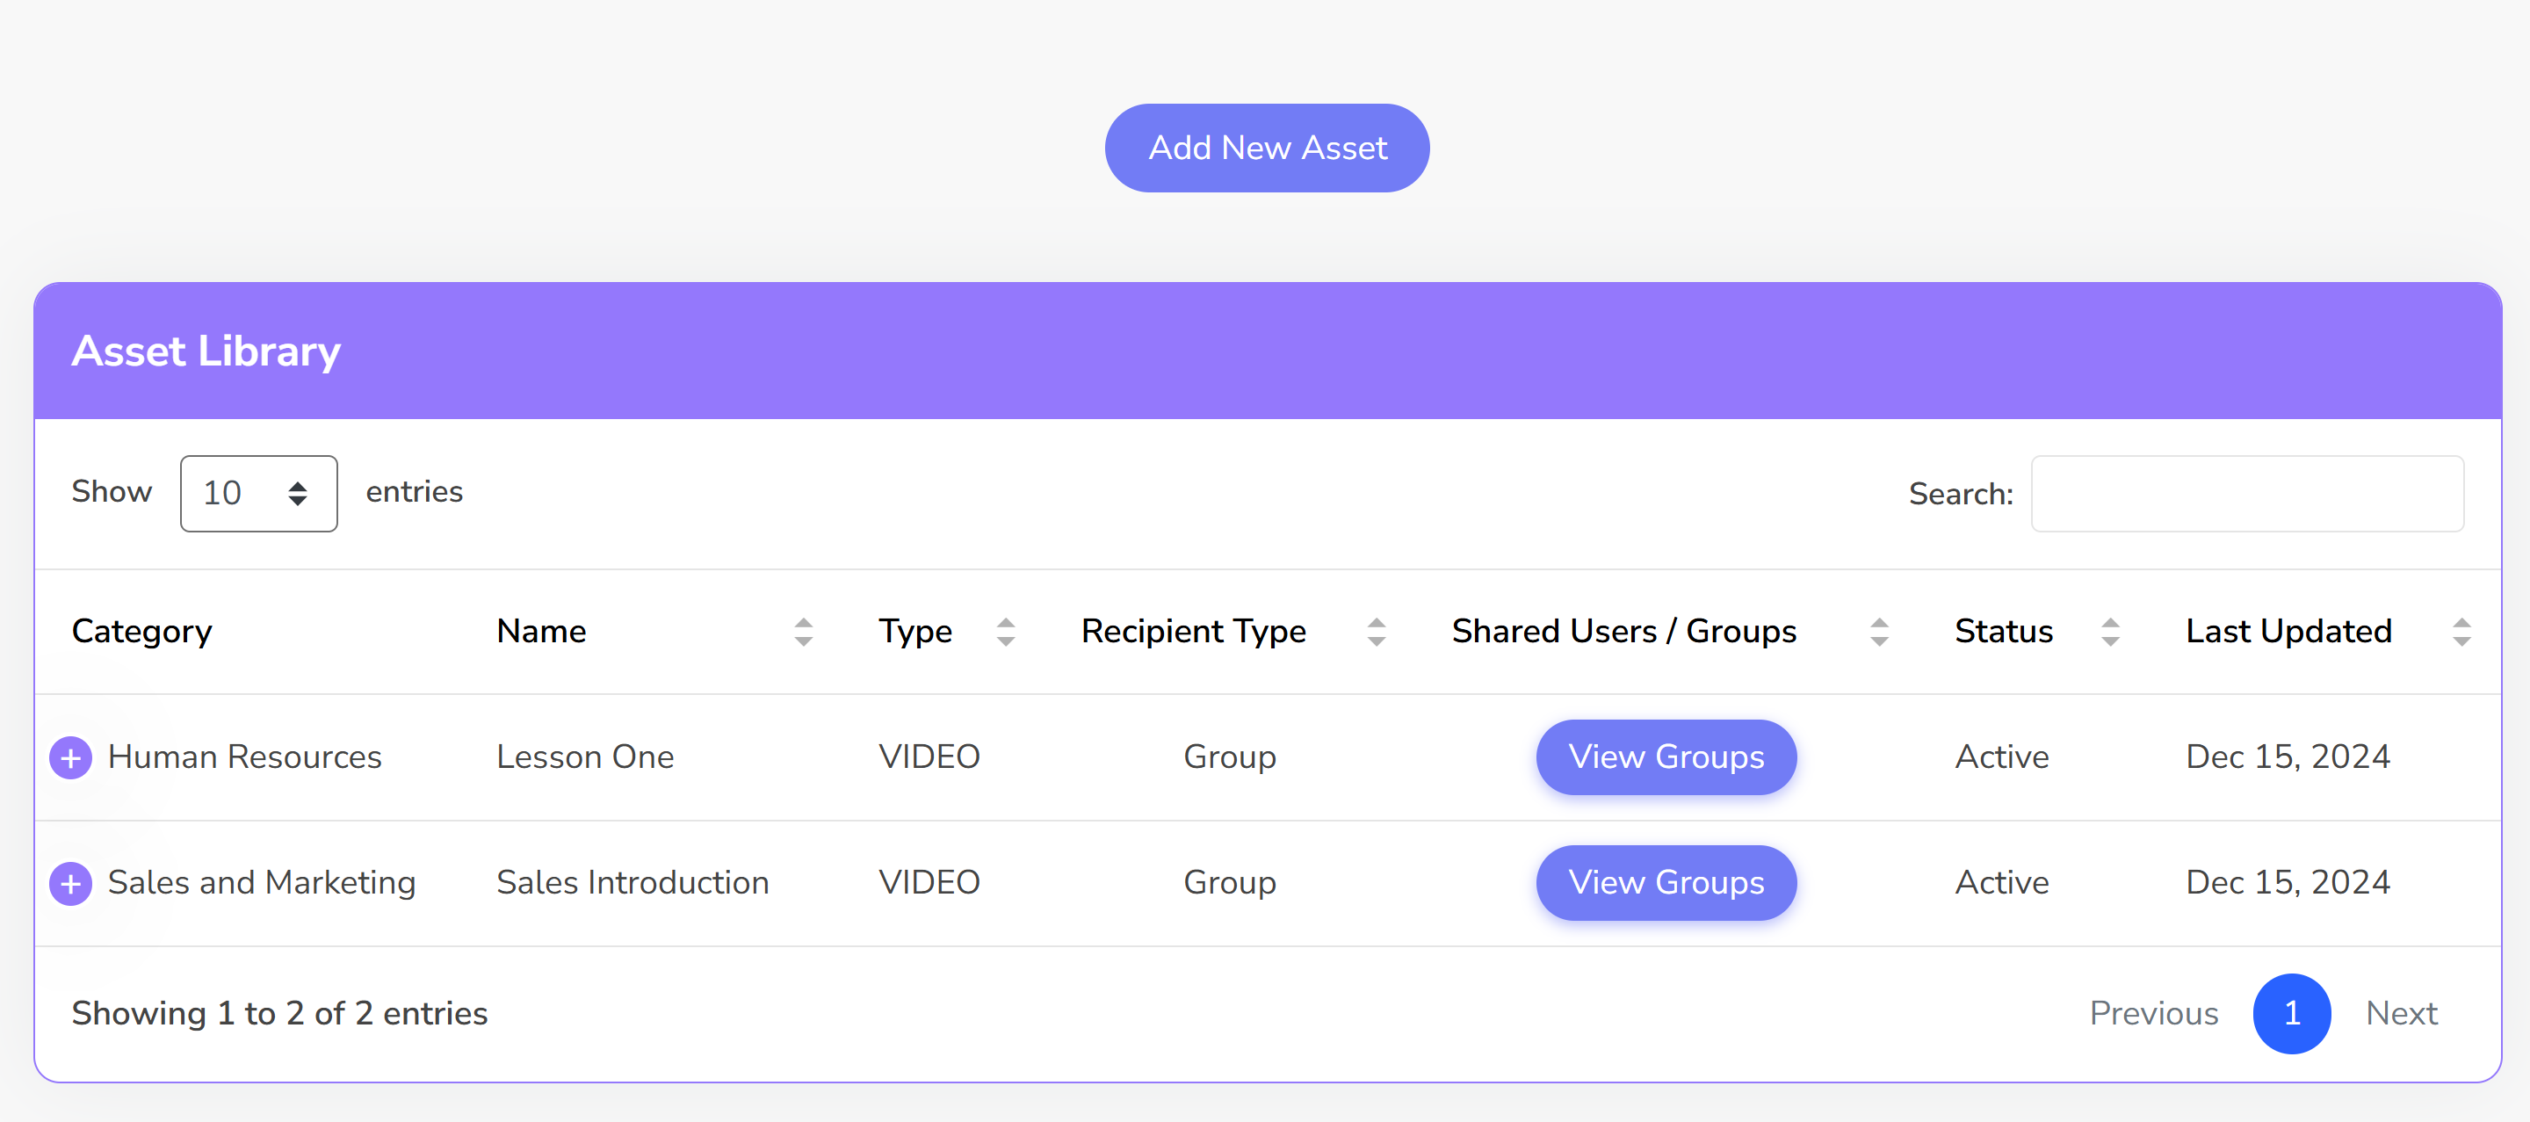
Task: Expand the Sales and Marketing row plus icon
Action: [70, 883]
